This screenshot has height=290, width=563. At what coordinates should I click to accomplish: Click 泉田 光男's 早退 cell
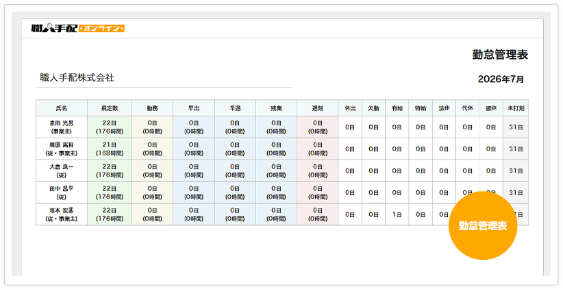pyautogui.click(x=235, y=127)
